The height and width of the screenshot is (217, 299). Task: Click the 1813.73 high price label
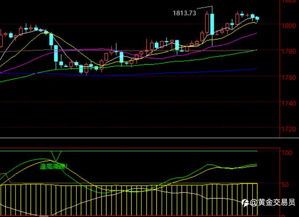pos(185,13)
